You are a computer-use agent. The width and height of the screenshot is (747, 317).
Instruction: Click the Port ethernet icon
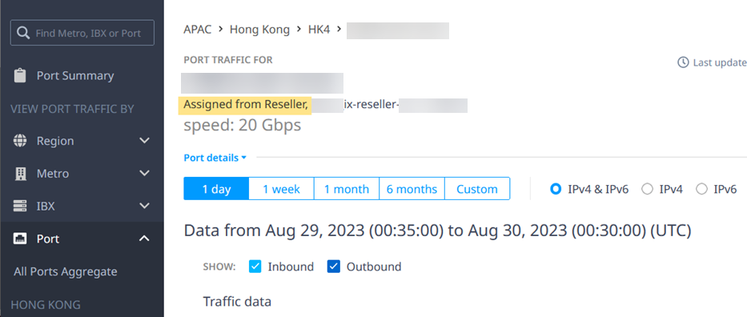(x=20, y=239)
